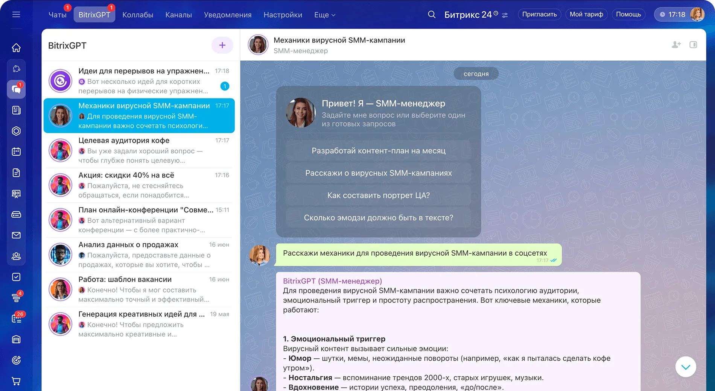Image resolution: width=715 pixels, height=391 pixels.
Task: Open the Mail envelope icon in sidebar
Action: pyautogui.click(x=16, y=235)
